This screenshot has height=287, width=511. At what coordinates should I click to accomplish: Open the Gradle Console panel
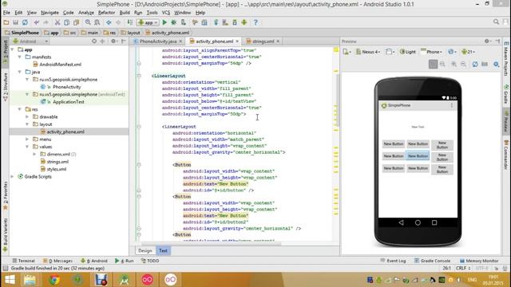tap(432, 261)
